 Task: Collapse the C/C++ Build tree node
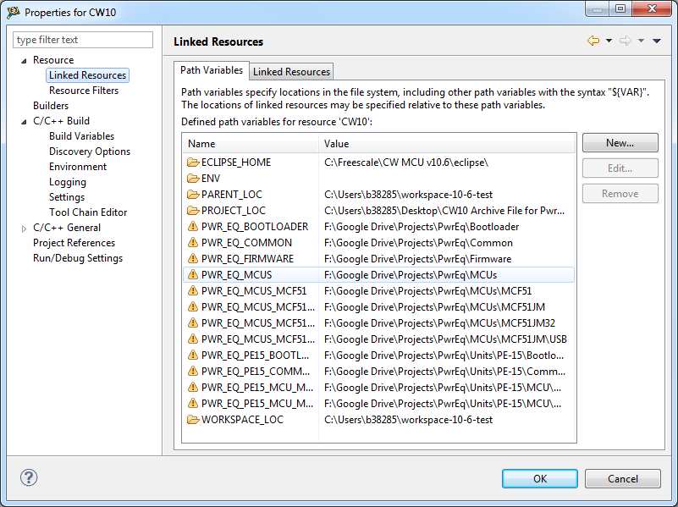24,121
